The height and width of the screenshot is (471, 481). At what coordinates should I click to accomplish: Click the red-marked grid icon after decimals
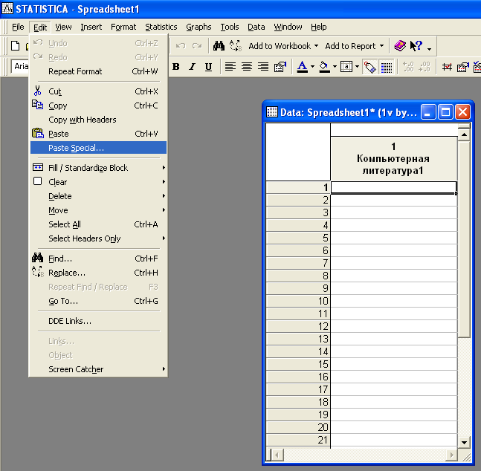point(447,67)
